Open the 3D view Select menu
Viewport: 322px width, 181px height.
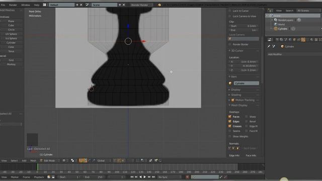(x=14, y=161)
